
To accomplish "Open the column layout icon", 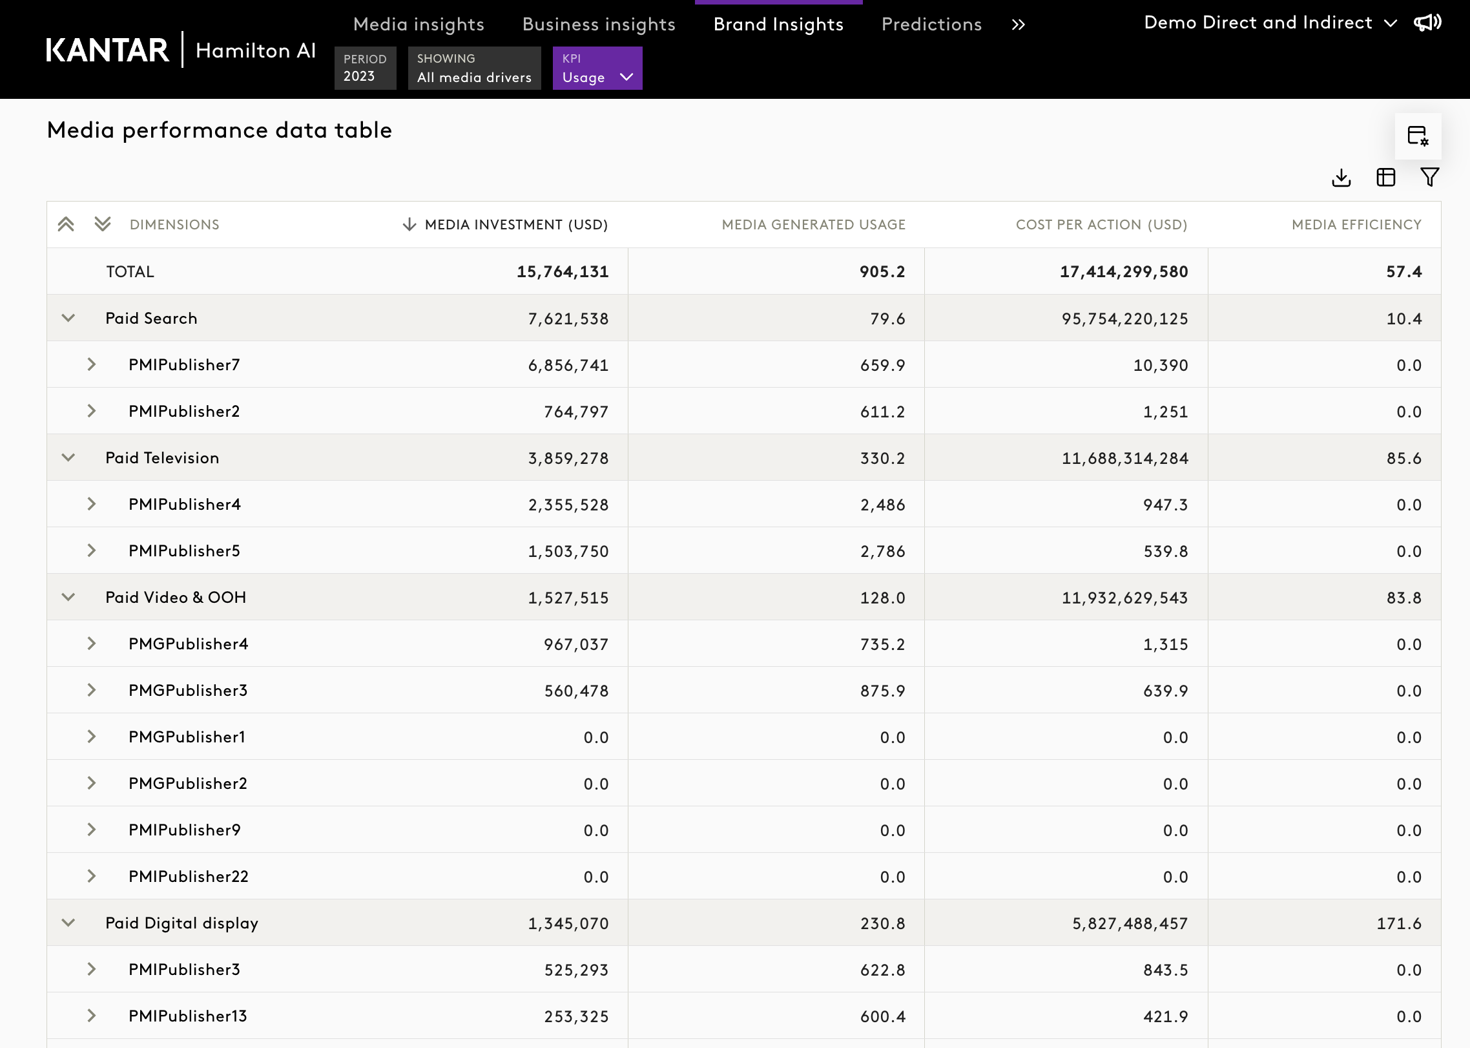I will pos(1385,178).
